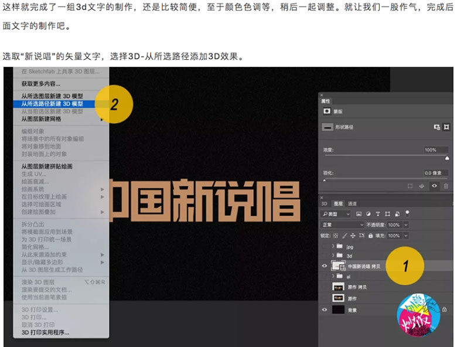Switch to the 3D panel tab
The image size is (457, 347).
click(x=324, y=203)
